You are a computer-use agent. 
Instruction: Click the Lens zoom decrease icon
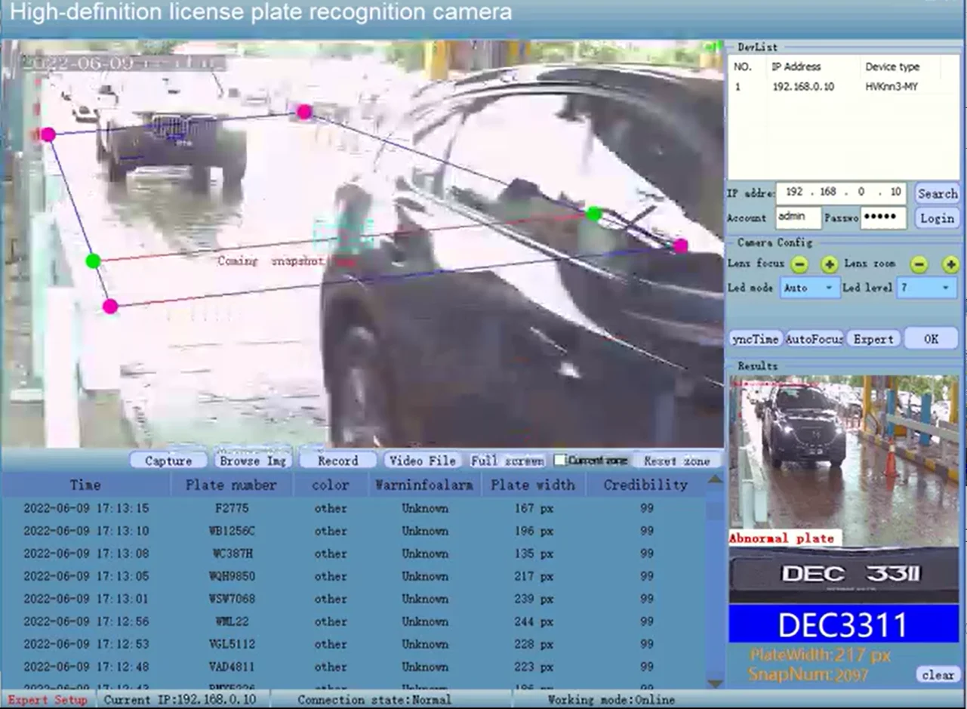[x=919, y=264]
